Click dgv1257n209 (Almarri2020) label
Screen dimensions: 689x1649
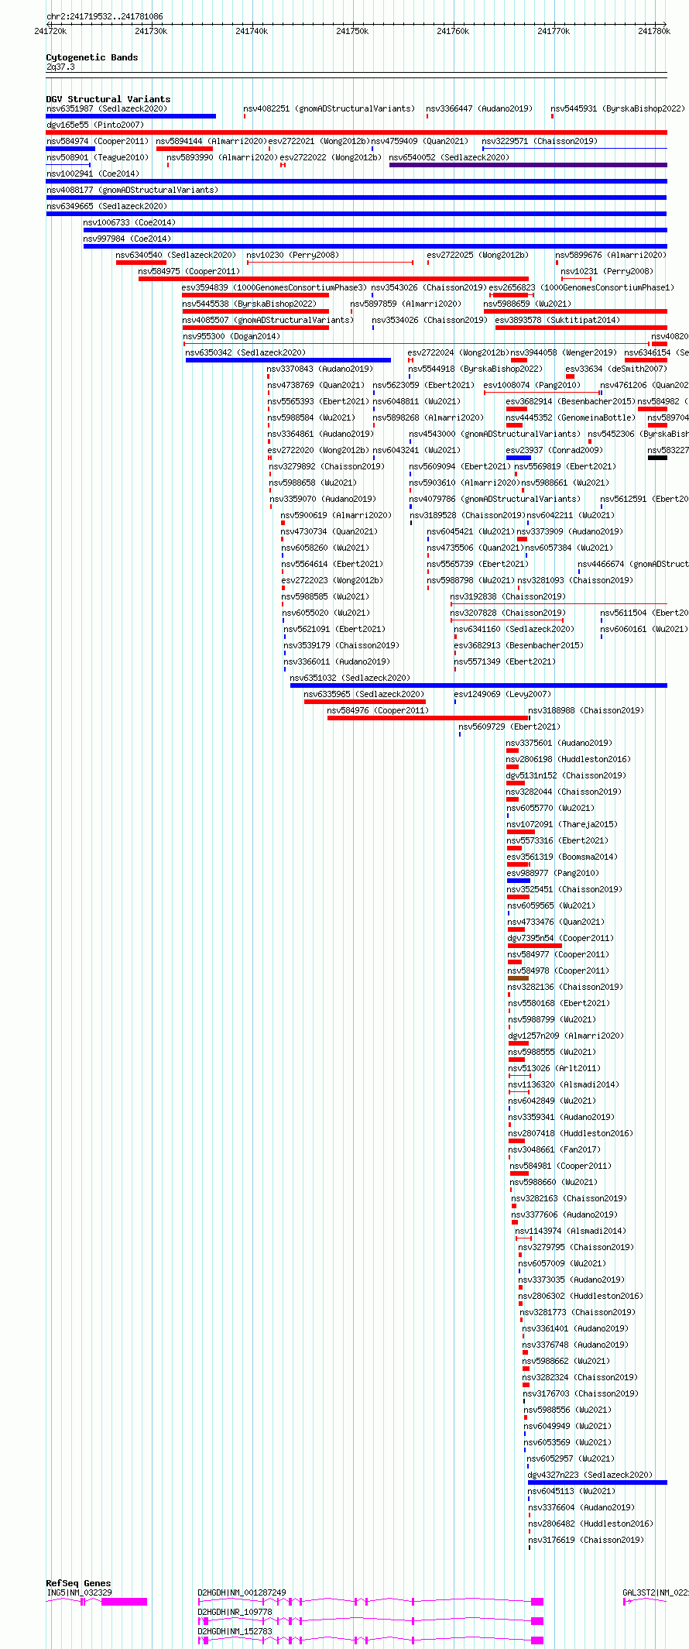click(566, 1036)
